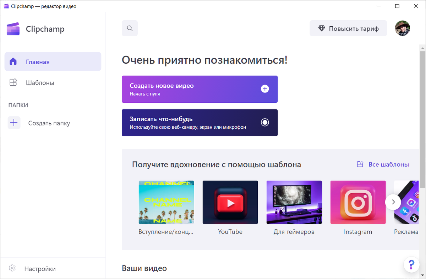Viewport: 426px width, 279px height.
Task: Open settings via the gear icon
Action: tap(12, 269)
